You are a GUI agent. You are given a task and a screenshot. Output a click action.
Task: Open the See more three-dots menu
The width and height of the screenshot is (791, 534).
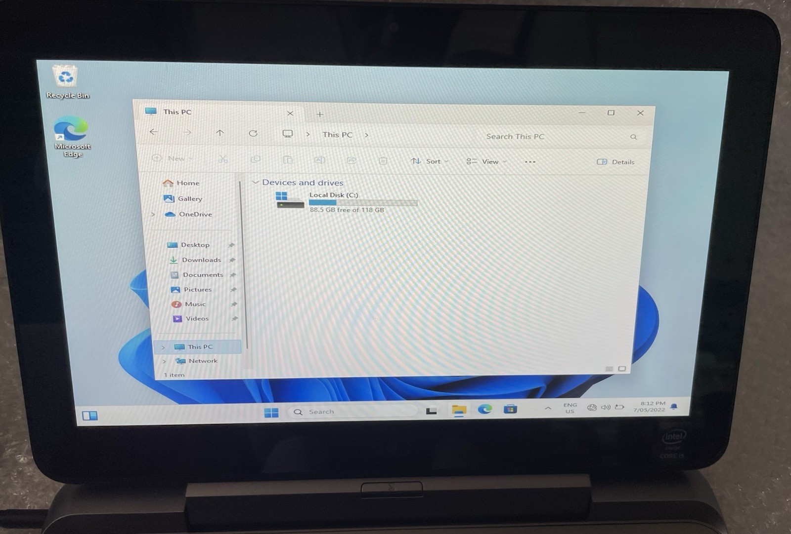530,162
